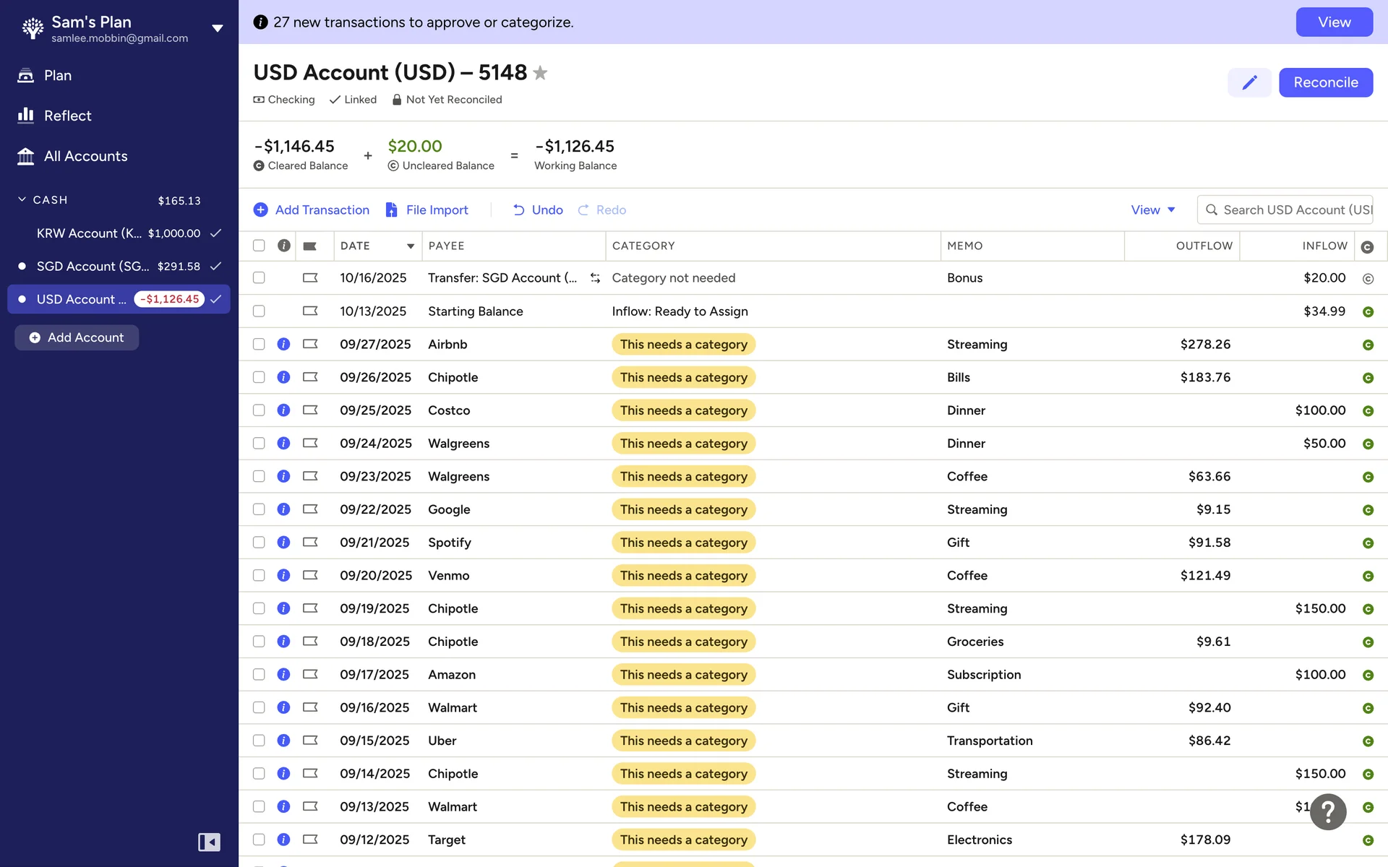Viewport: 1388px width, 867px height.
Task: Go to Reflect in the sidebar
Action: (67, 116)
